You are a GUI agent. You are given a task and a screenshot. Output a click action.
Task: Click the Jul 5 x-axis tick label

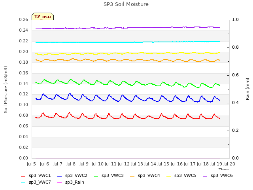click(x=31, y=164)
